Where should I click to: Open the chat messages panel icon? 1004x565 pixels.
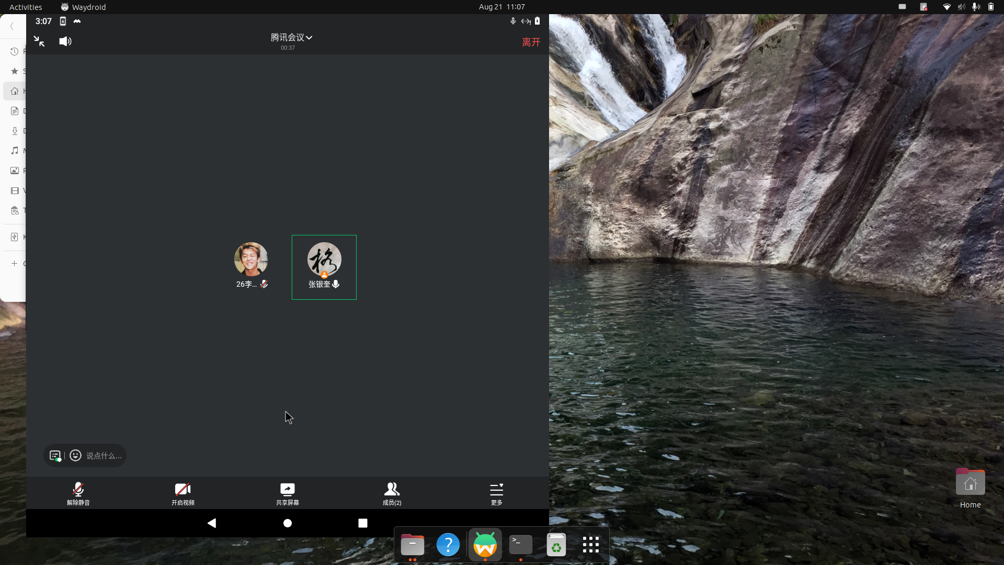pyautogui.click(x=55, y=456)
